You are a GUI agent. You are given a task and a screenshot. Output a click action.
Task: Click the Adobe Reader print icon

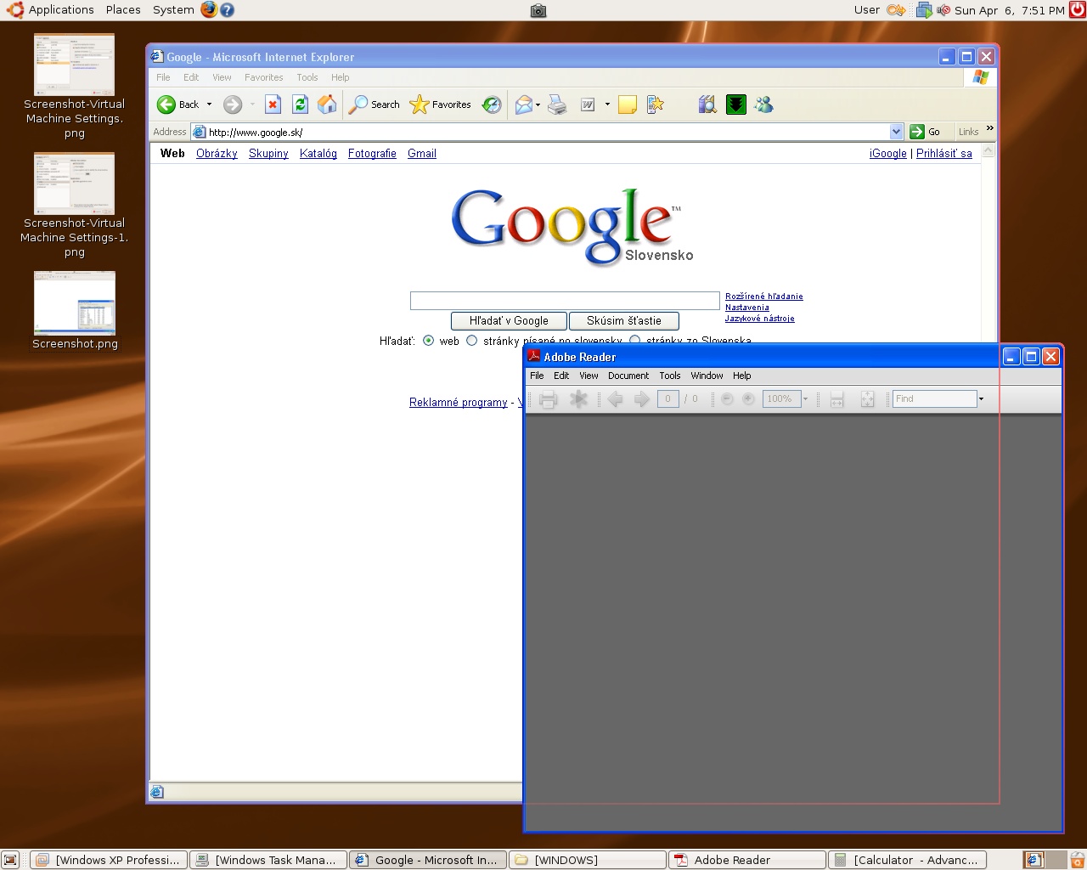click(x=548, y=399)
